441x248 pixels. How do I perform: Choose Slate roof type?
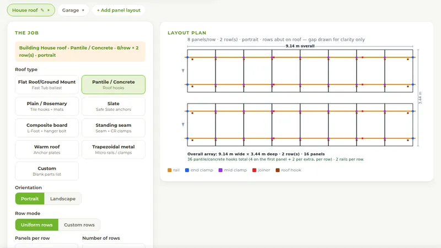coord(114,106)
